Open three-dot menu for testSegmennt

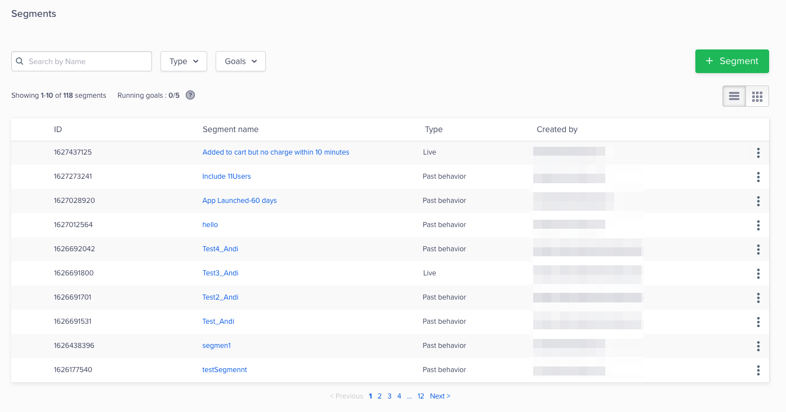(758, 370)
